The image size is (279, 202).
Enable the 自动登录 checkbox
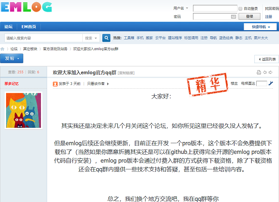tap(240, 9)
